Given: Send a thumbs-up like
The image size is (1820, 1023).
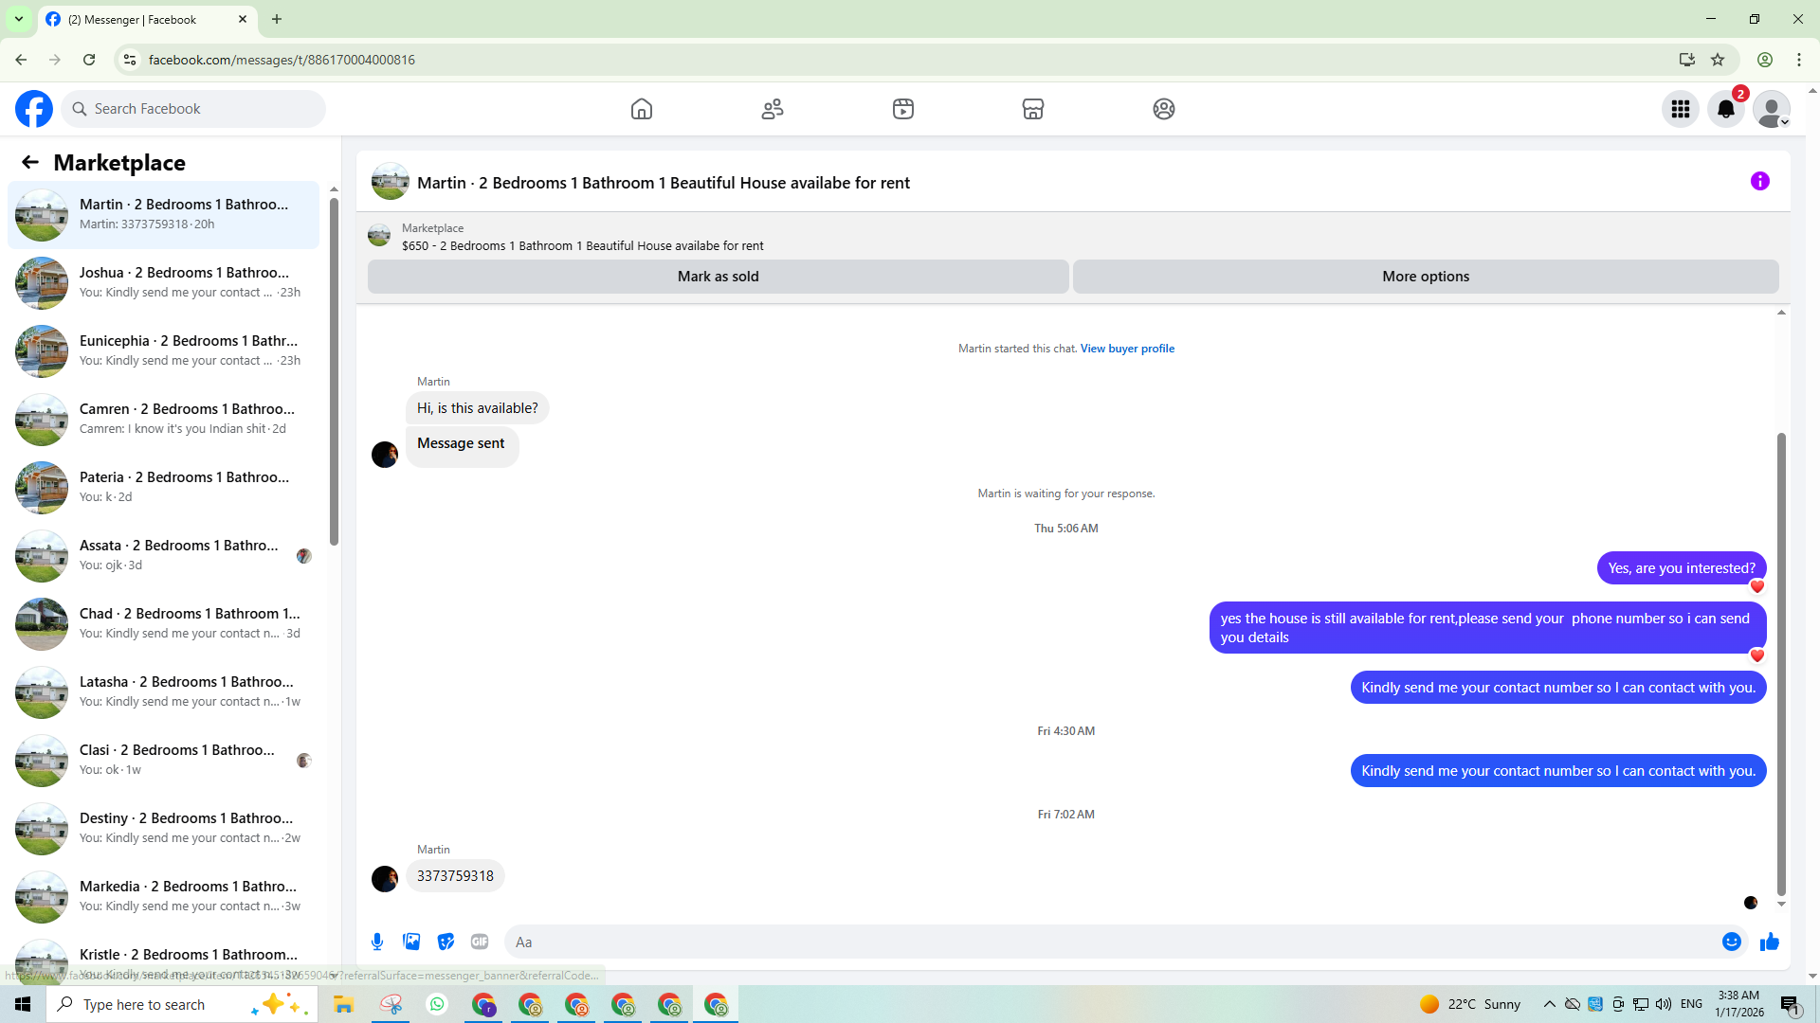Looking at the screenshot, I should coord(1770,942).
